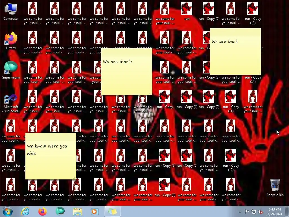Select the "run - Copy (9)" file
Viewport: 289px width, 217px height.
(x=209, y=99)
